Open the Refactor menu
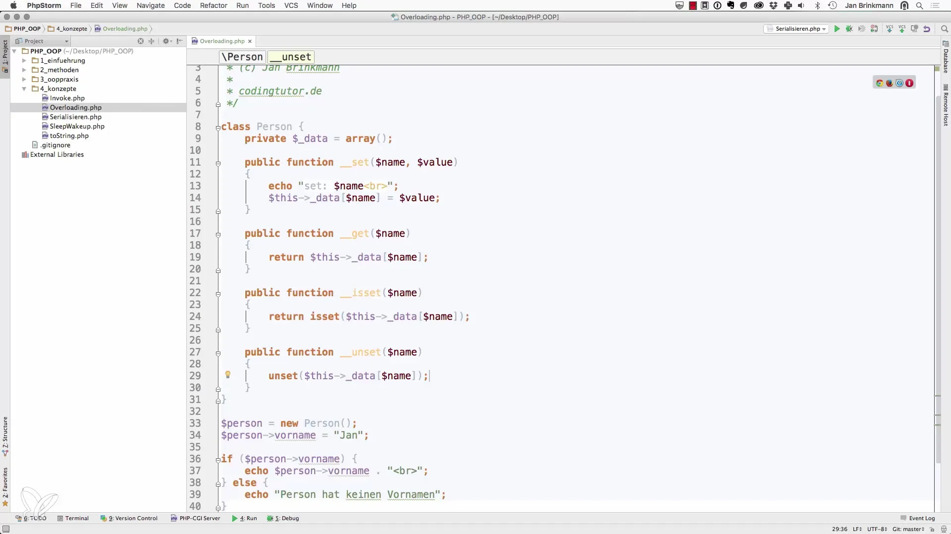The image size is (951, 534). 213,5
